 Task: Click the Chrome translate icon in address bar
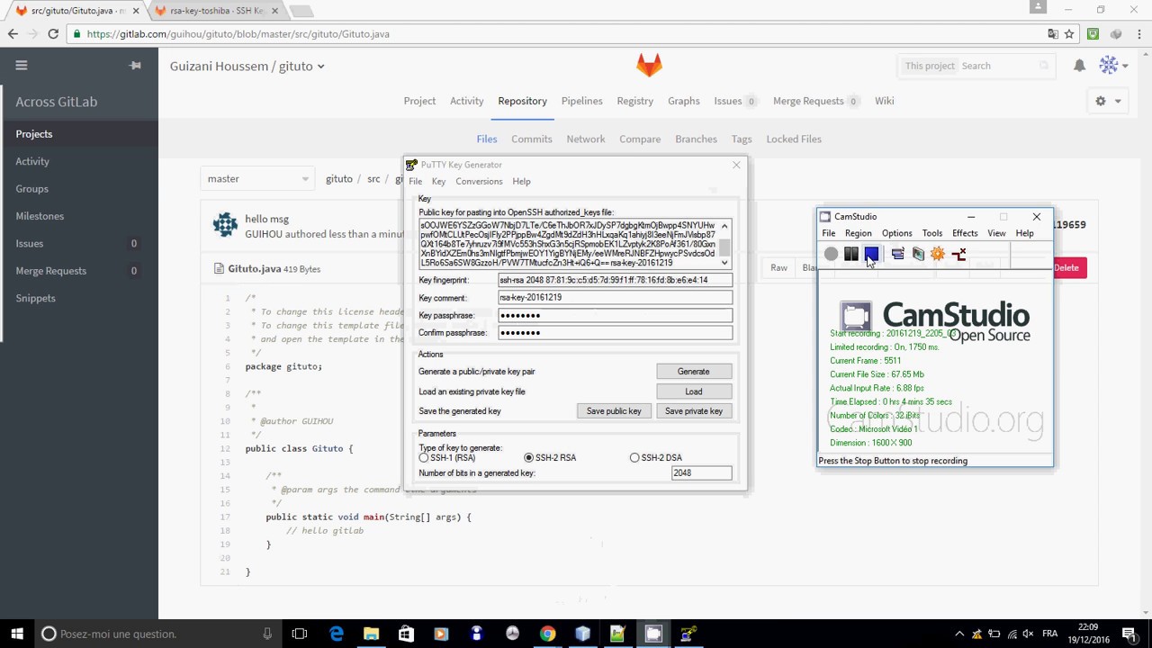tap(1052, 34)
